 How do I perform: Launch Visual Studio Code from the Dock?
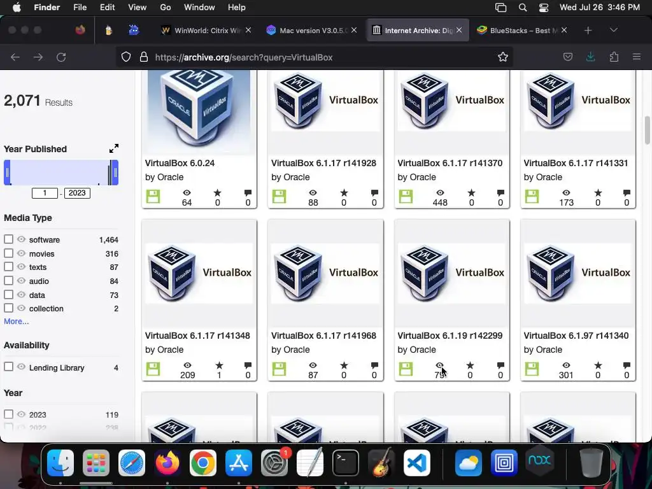pos(417,462)
